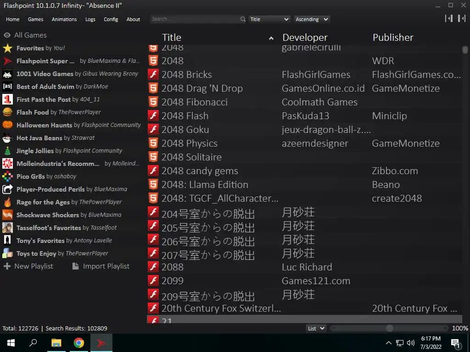Select the 2099 game row
Screen dimensions: 470x352
pos(305,281)
